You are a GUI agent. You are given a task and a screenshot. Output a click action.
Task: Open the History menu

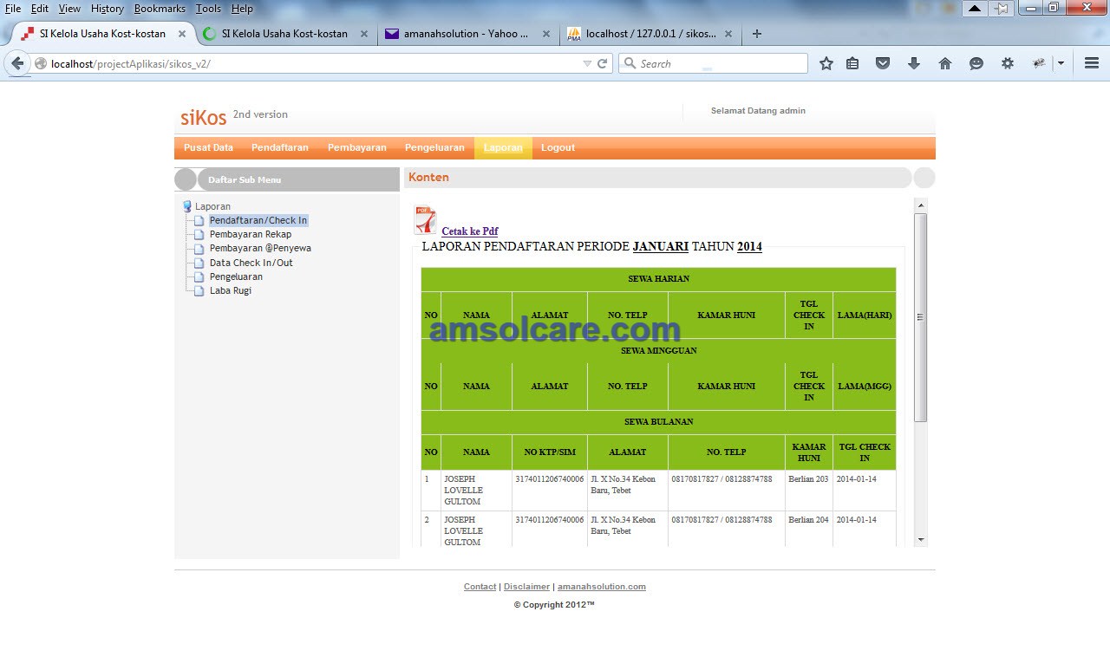click(108, 9)
